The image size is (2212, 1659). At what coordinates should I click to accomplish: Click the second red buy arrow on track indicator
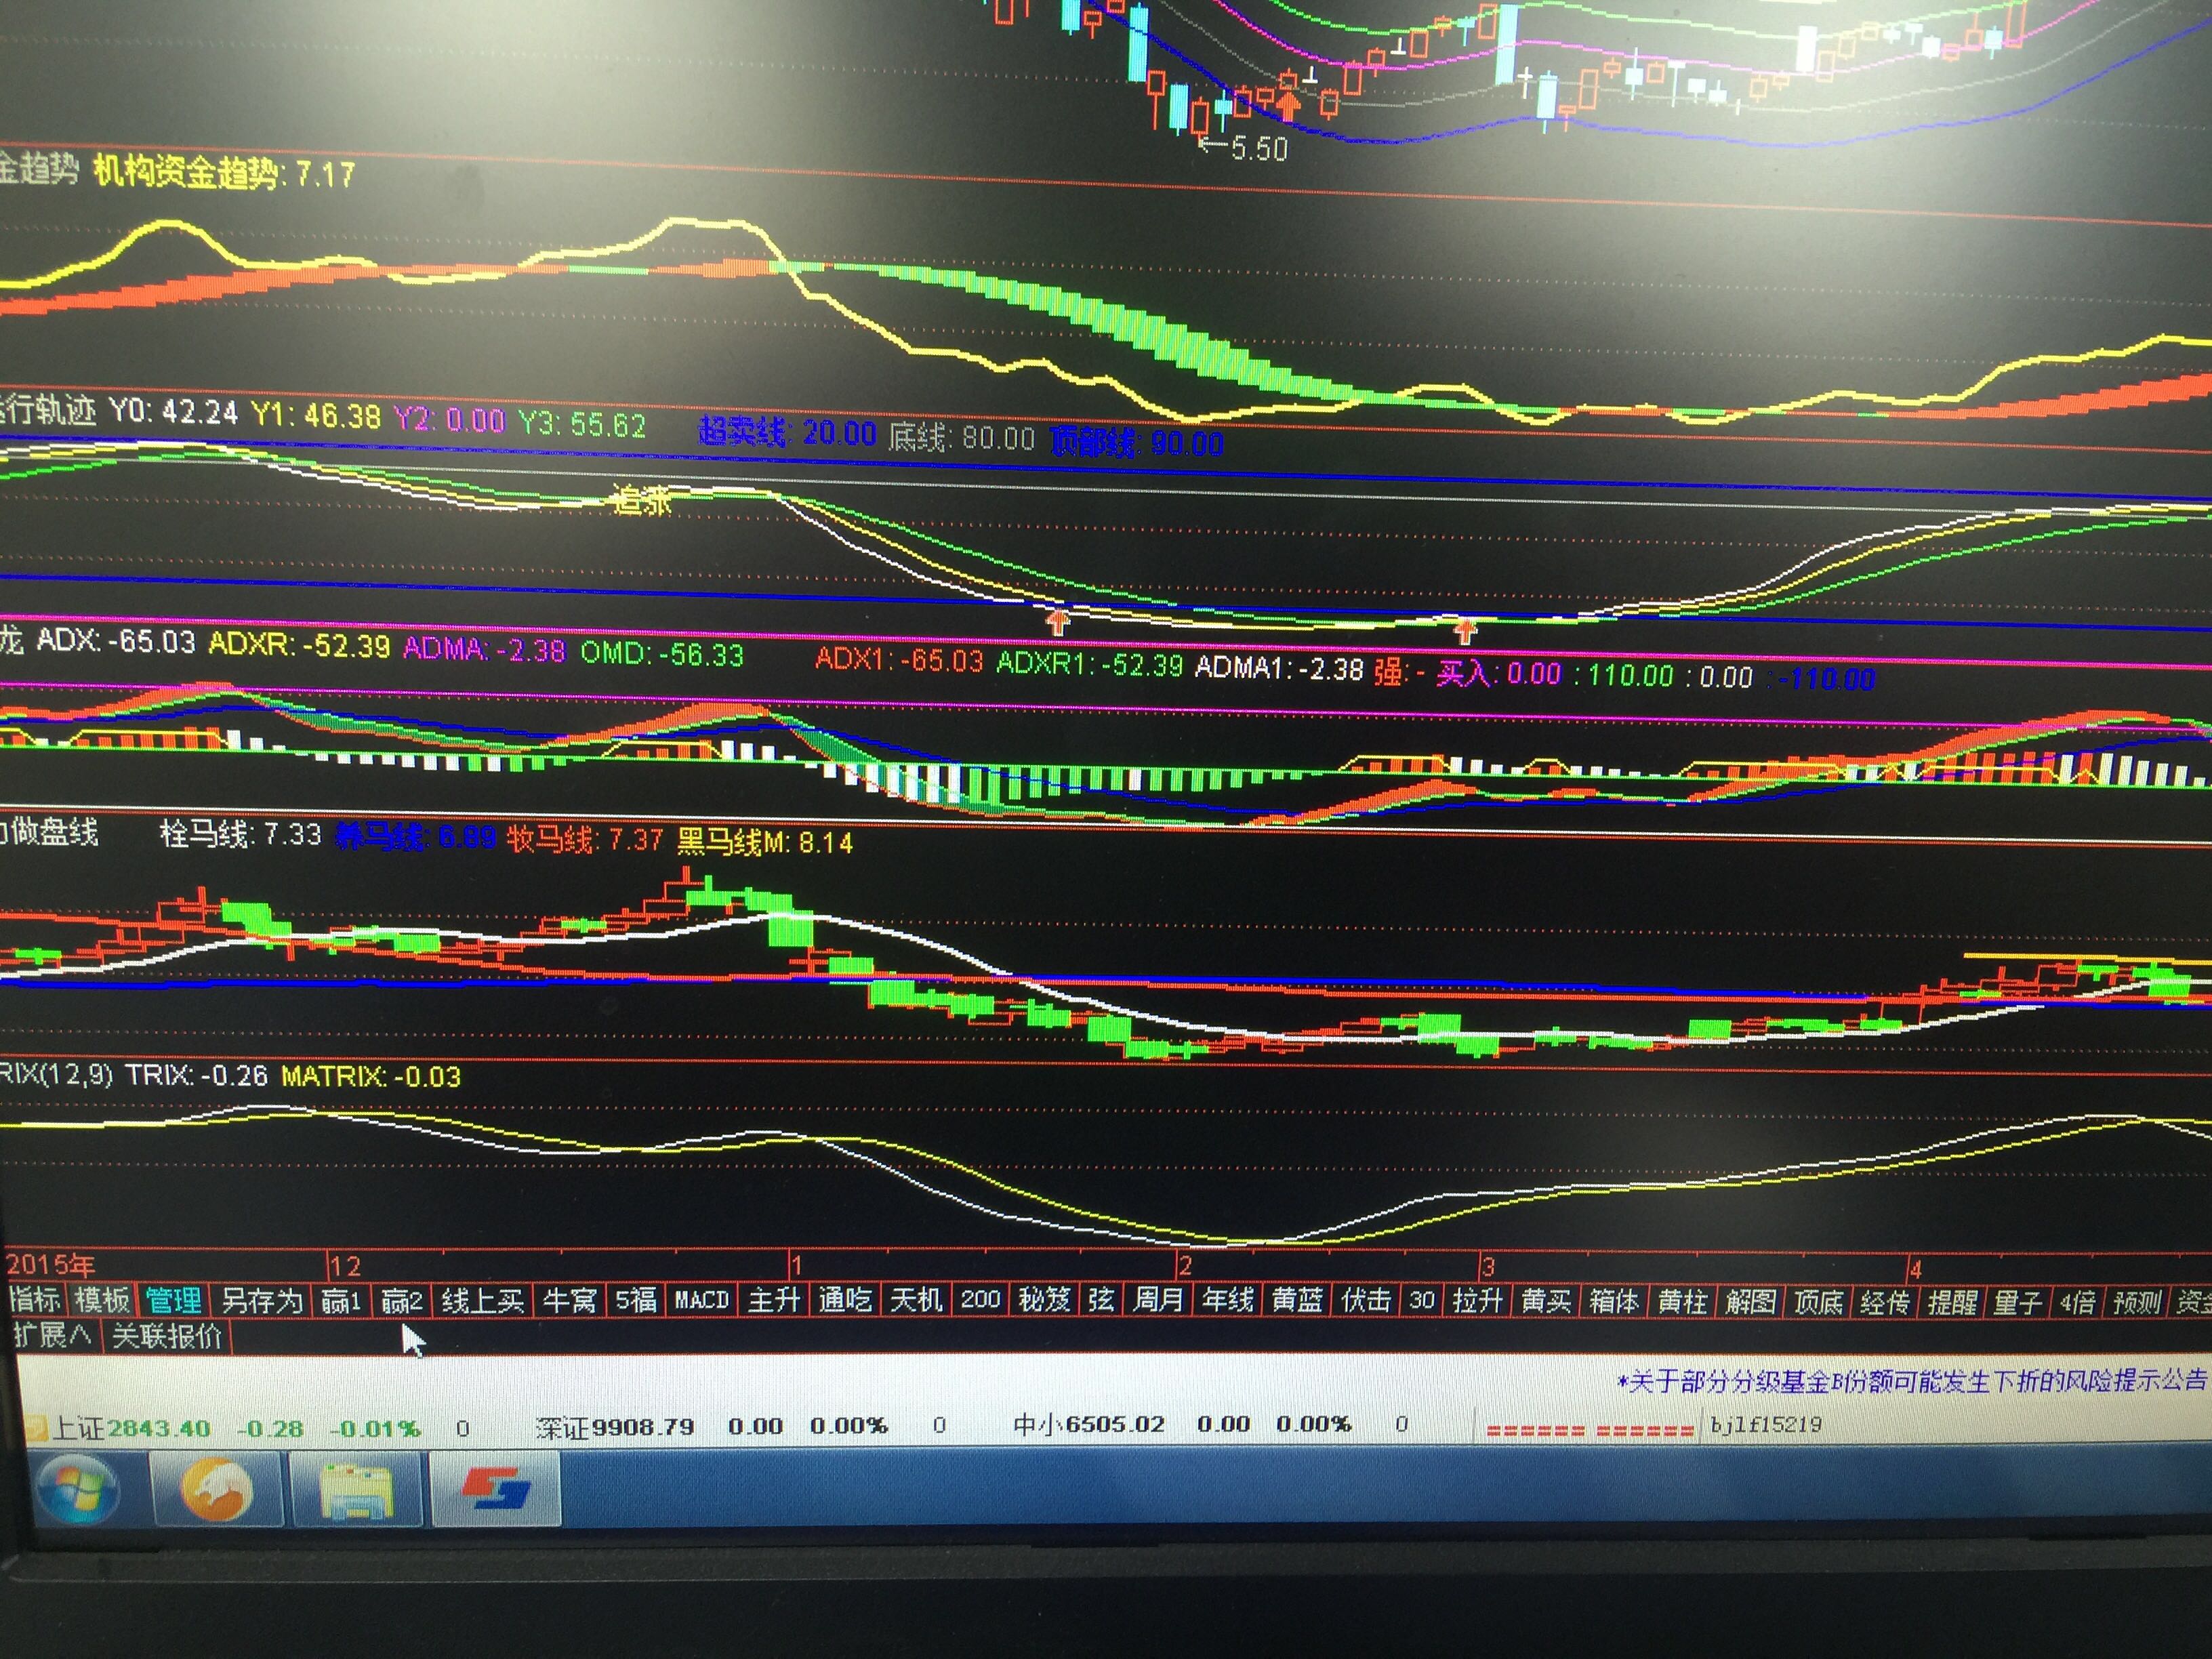pyautogui.click(x=1465, y=630)
